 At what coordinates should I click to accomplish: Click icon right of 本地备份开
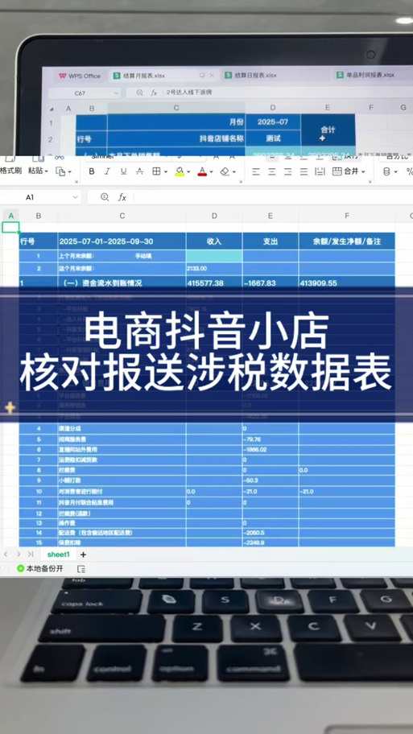[x=81, y=569]
